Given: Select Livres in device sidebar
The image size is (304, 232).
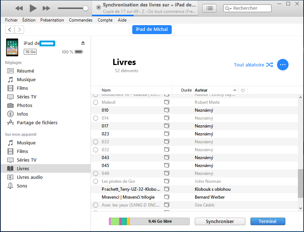Looking at the screenshot, I should tap(46, 169).
